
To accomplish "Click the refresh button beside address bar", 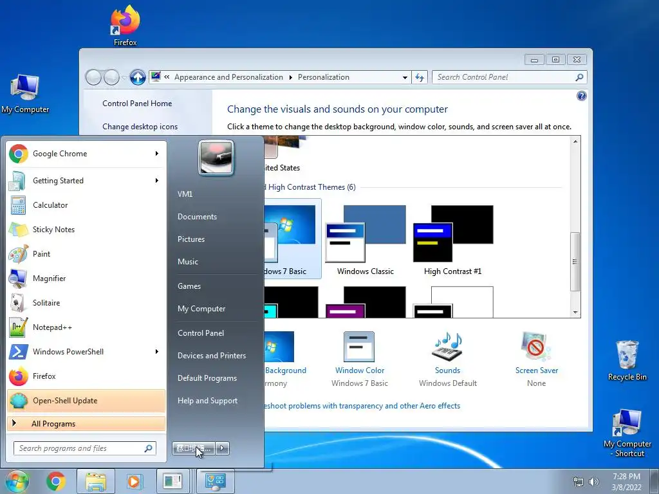I will pos(420,77).
